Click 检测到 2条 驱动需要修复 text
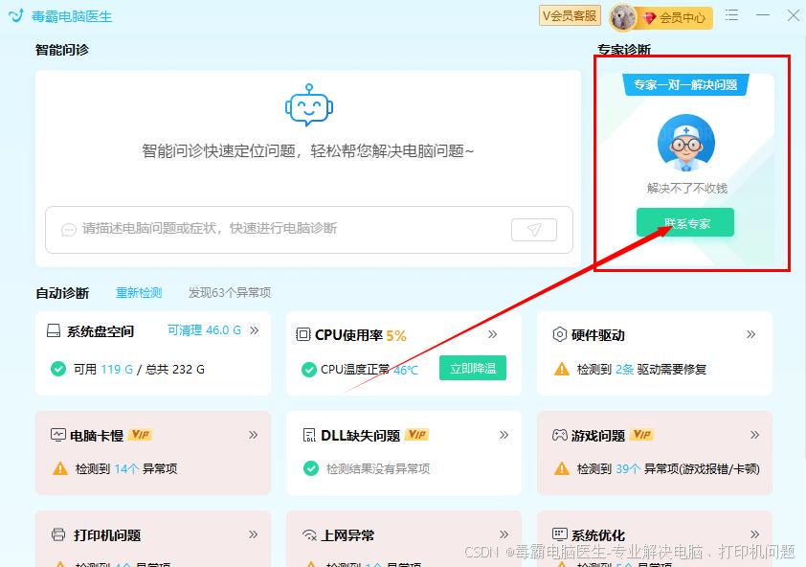Screen dimensions: 806x567 (641, 370)
